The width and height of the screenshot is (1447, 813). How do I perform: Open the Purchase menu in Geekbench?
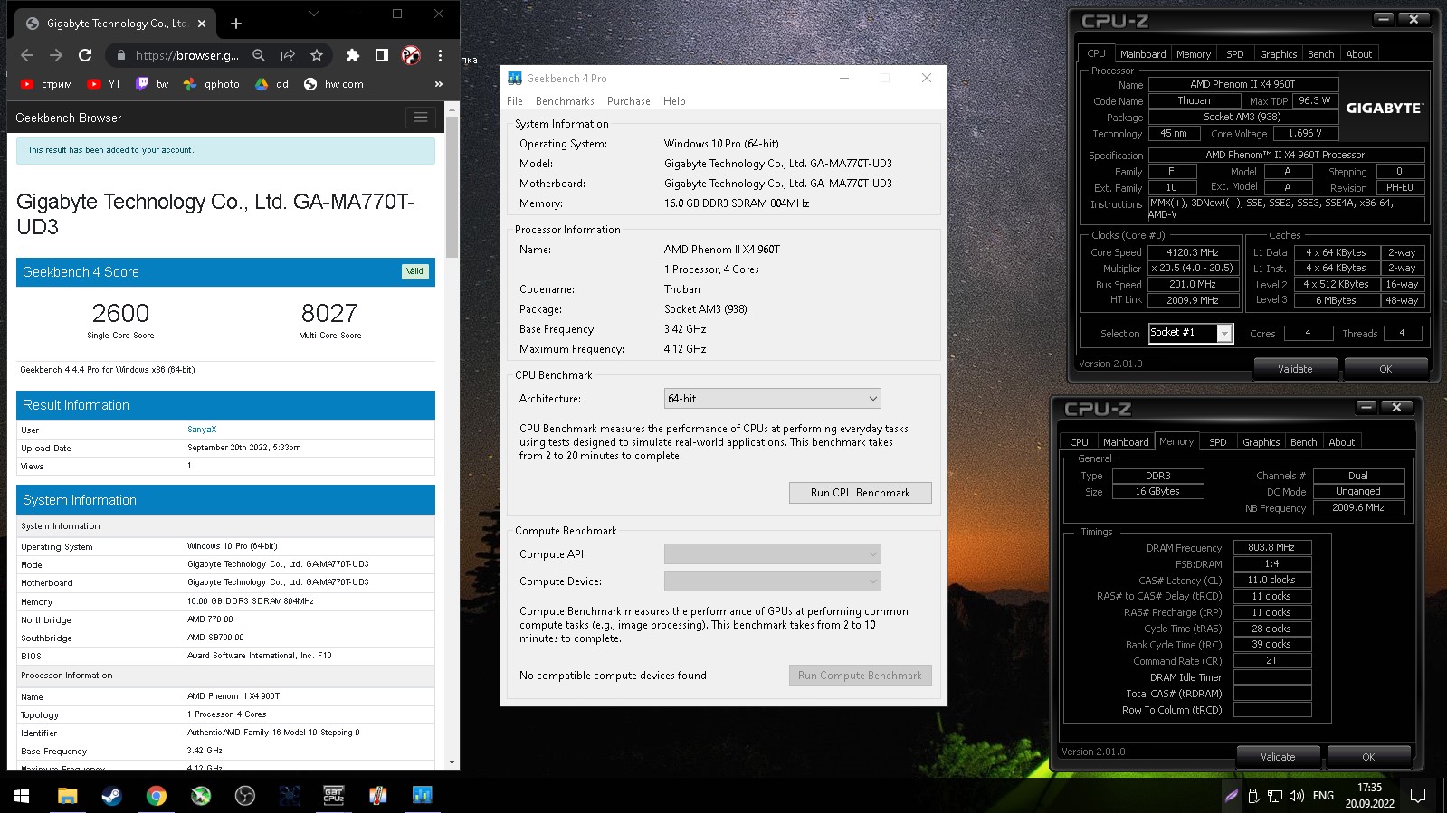point(629,101)
